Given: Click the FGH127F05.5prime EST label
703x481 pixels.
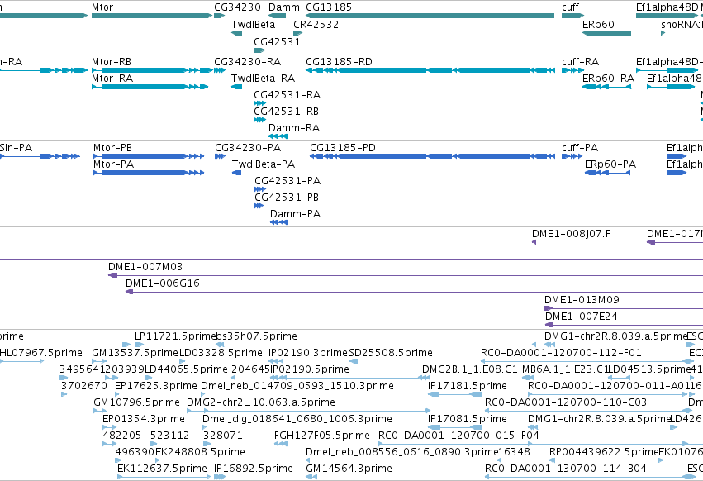Looking at the screenshot, I should tap(321, 436).
